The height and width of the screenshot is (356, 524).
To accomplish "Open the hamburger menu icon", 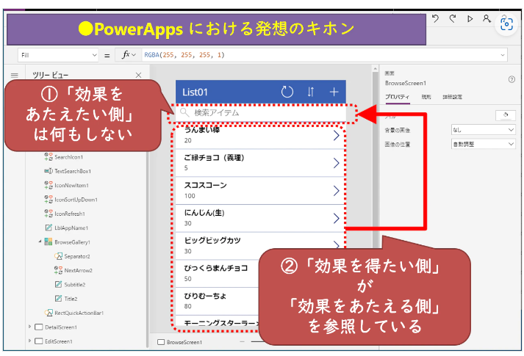I will tap(15, 75).
